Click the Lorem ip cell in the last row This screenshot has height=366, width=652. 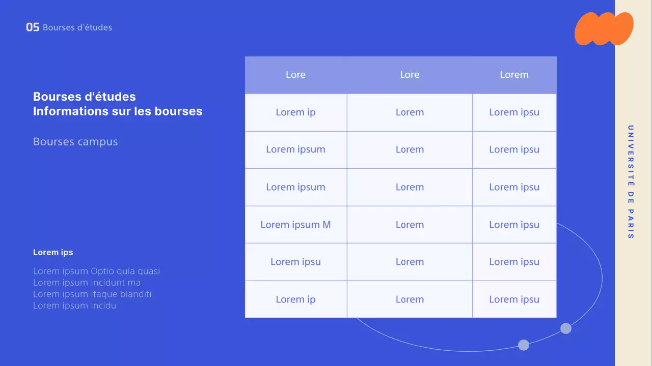click(295, 299)
